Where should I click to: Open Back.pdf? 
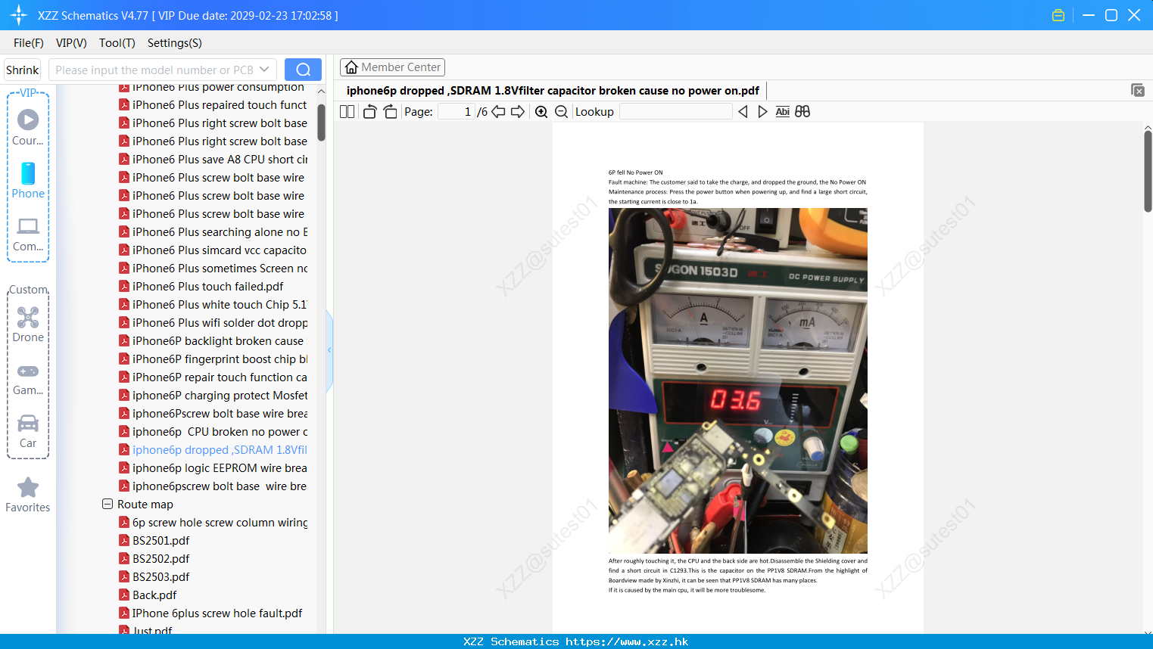148,595
